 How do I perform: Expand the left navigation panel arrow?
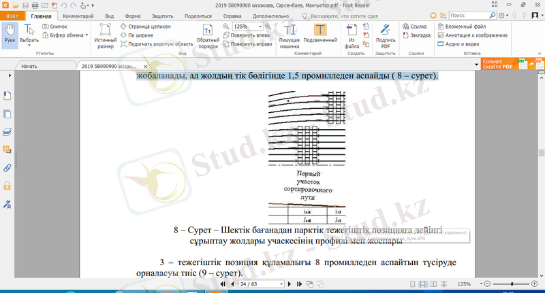tap(10, 75)
